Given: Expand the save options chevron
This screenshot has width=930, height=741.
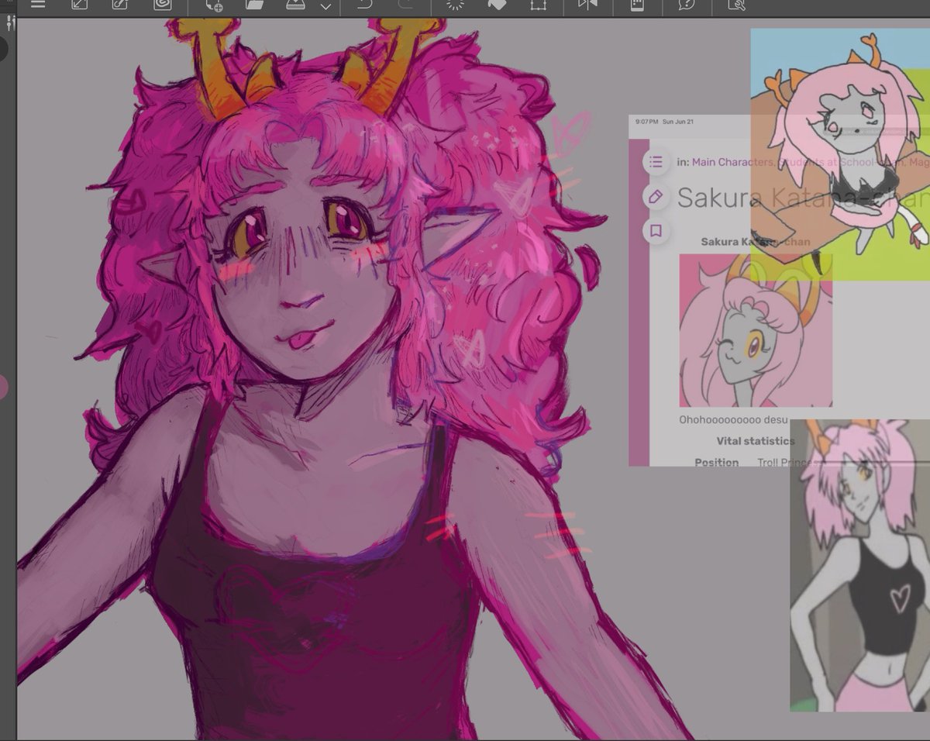Looking at the screenshot, I should [325, 6].
